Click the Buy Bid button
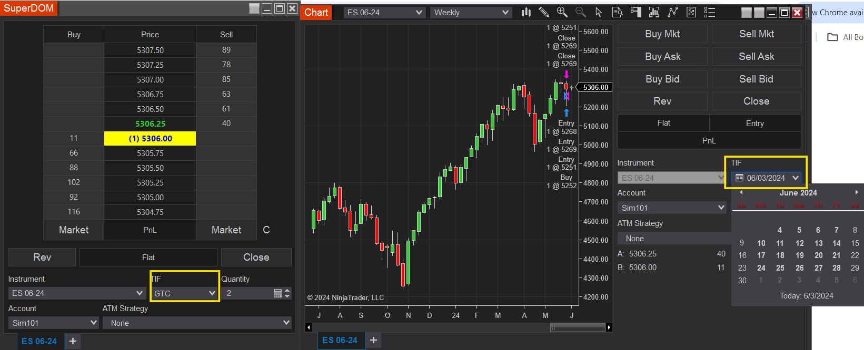Screen dimensions: 864x350 (662, 79)
